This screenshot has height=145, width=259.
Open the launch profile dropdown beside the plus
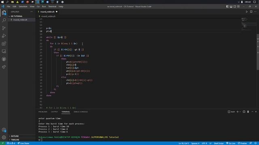point(240,112)
